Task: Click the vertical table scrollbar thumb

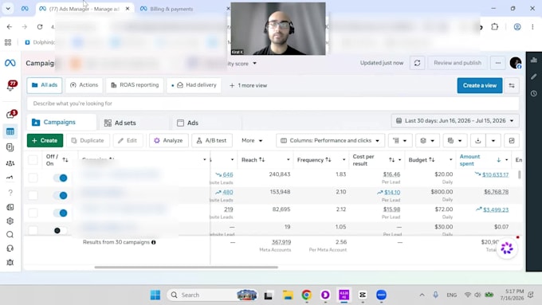Action: [519, 174]
